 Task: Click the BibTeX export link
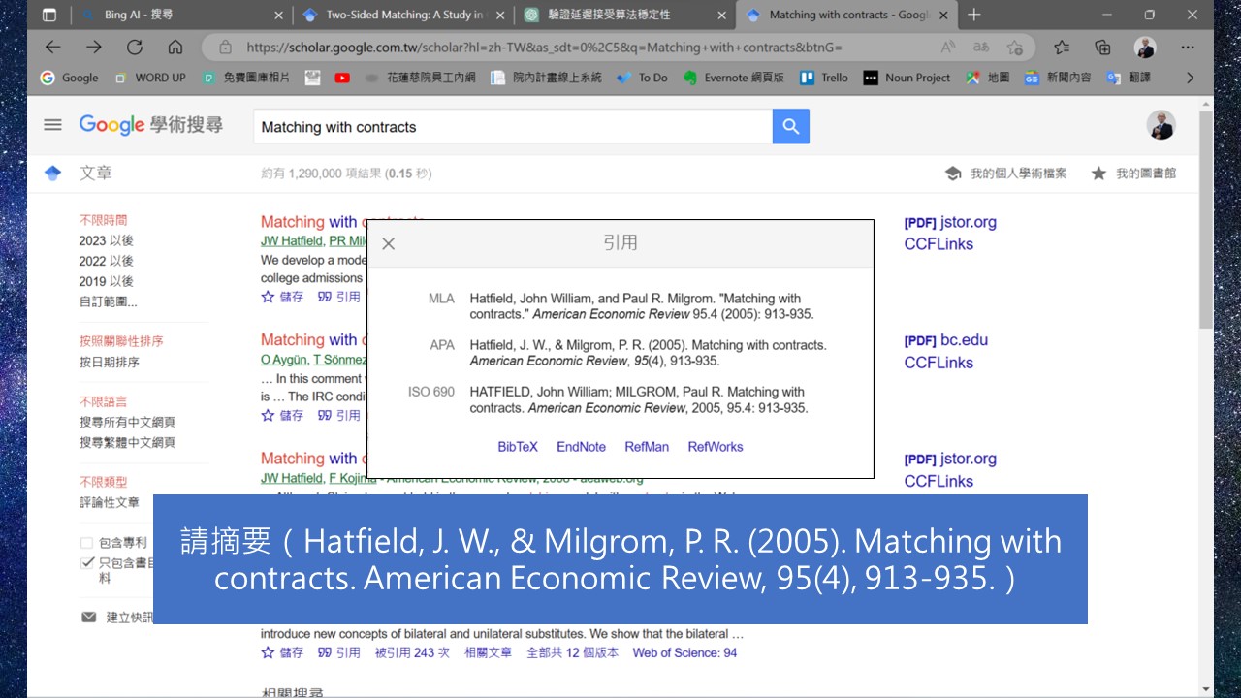[517, 447]
